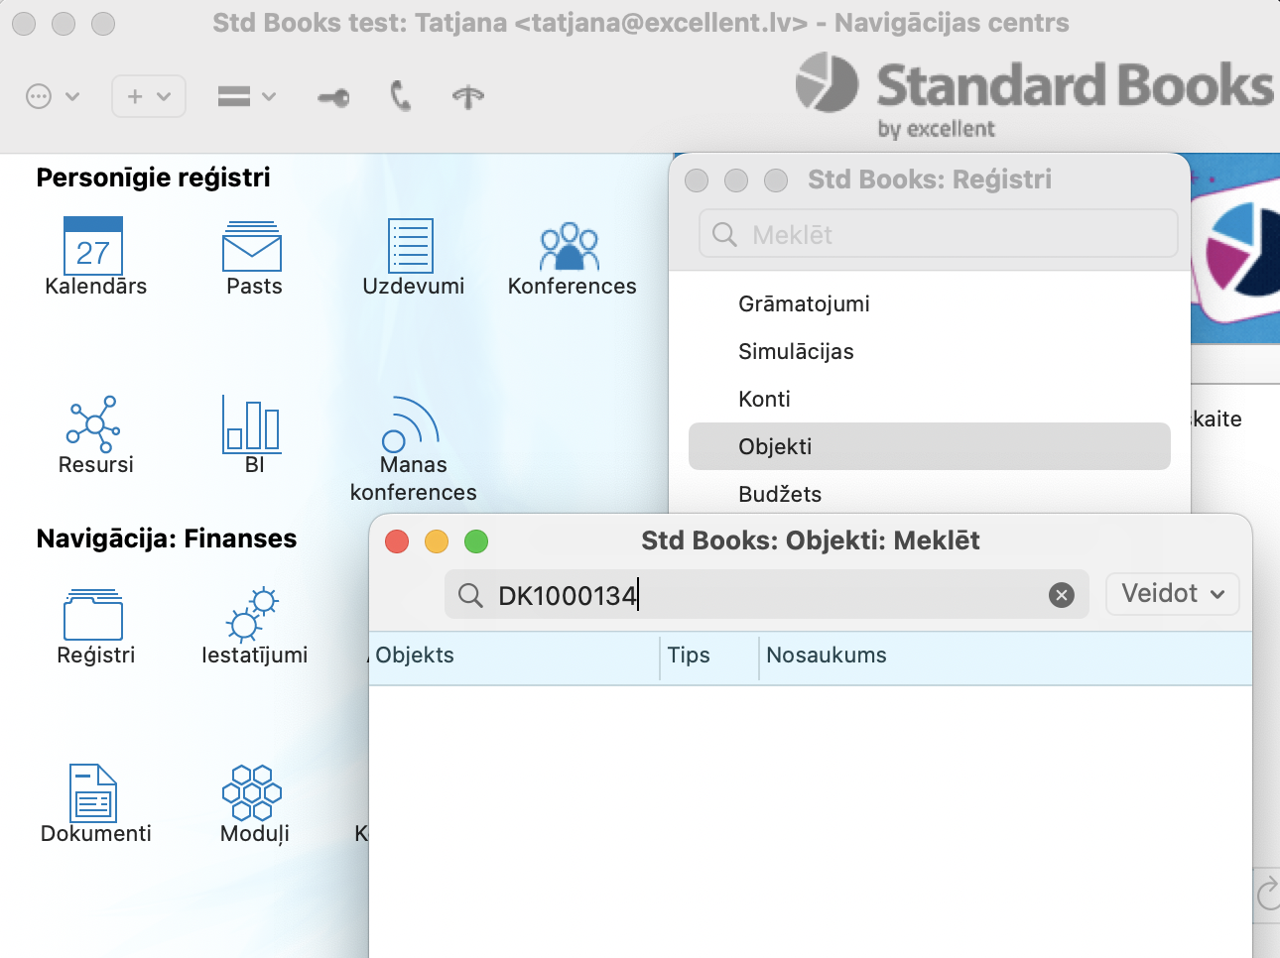The height and width of the screenshot is (958, 1280).
Task: Open the Moduļi hexagon icon
Action: tap(252, 794)
